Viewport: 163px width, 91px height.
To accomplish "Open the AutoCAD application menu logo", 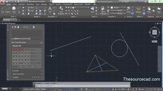I will 2,2.
